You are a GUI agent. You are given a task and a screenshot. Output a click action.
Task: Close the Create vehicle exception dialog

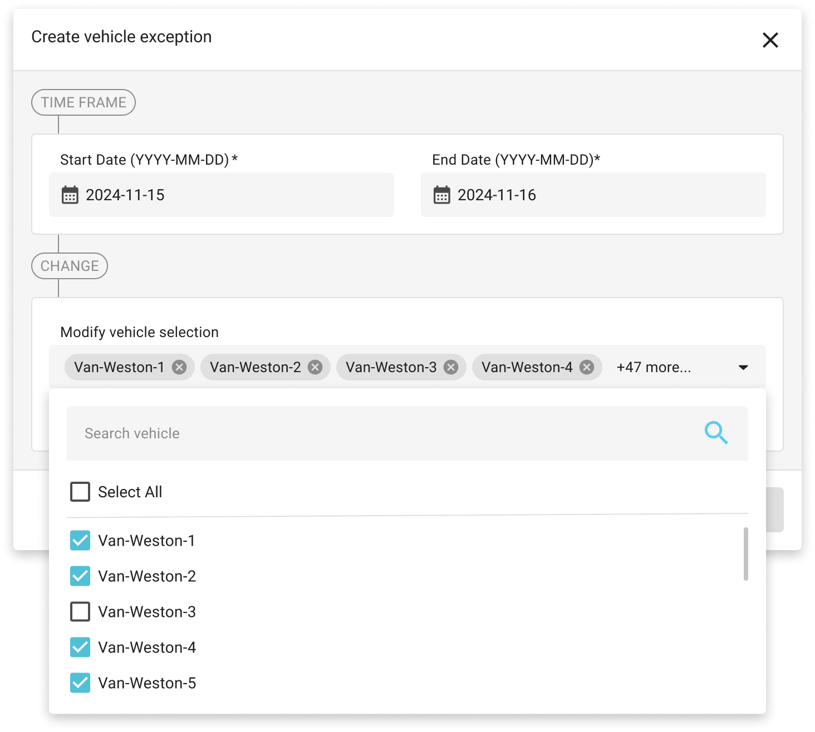point(770,40)
